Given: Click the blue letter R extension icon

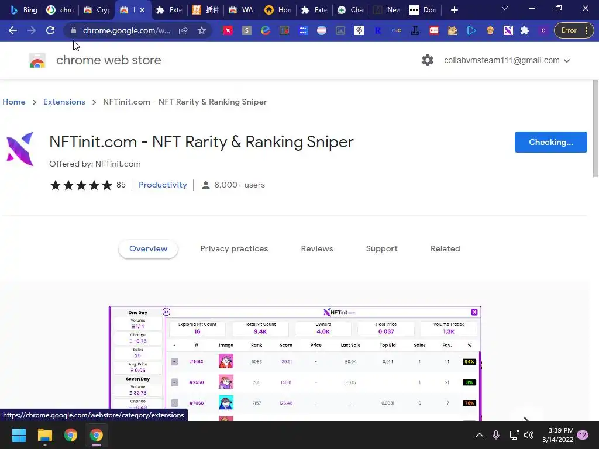Looking at the screenshot, I should (x=378, y=30).
